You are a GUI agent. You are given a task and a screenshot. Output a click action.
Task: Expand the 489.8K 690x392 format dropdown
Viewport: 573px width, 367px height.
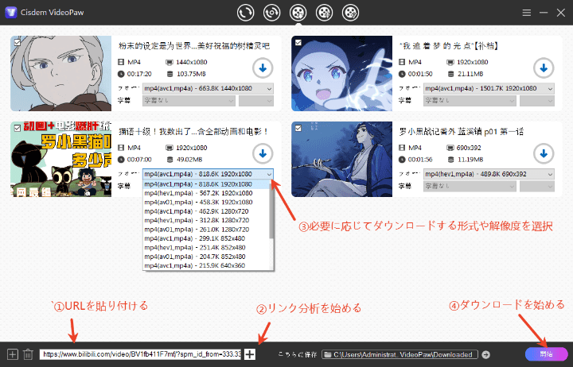(488, 173)
